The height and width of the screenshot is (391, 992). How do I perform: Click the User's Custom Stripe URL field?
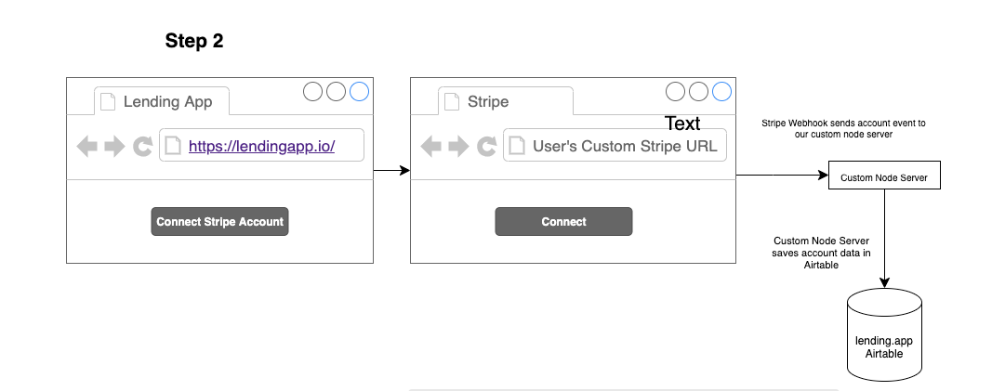click(x=625, y=146)
